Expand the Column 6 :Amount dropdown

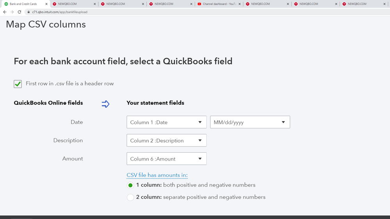[166, 159]
